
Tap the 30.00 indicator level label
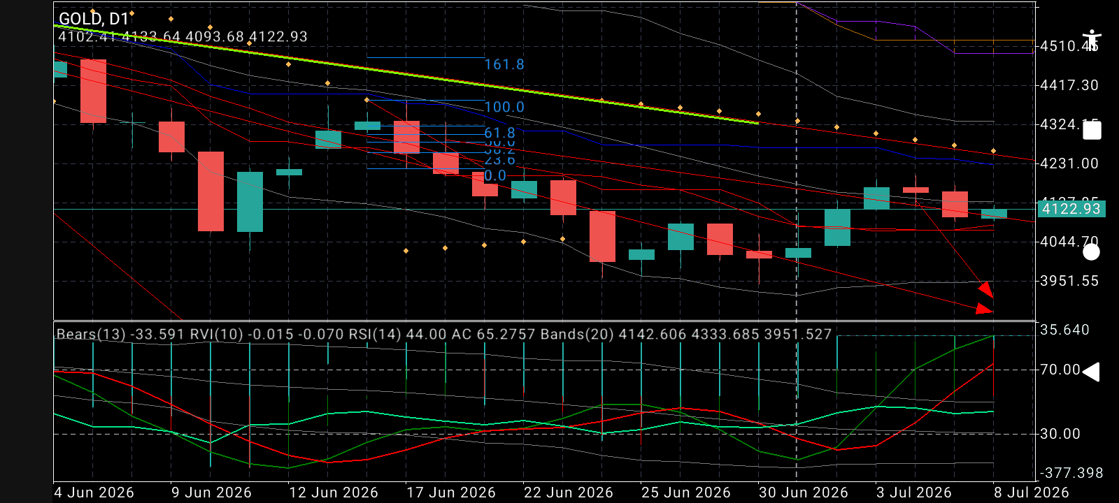[1060, 434]
